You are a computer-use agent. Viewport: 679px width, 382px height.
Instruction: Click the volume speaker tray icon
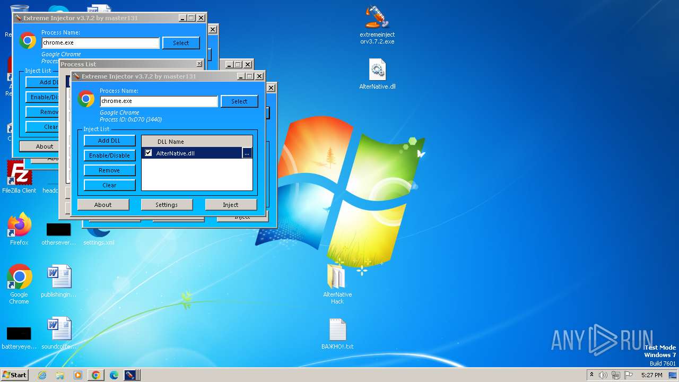(603, 375)
